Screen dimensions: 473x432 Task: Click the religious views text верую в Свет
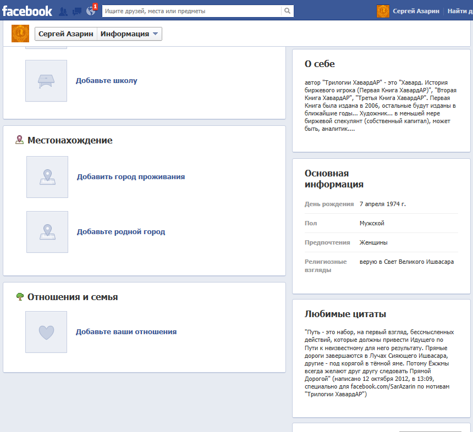406,262
